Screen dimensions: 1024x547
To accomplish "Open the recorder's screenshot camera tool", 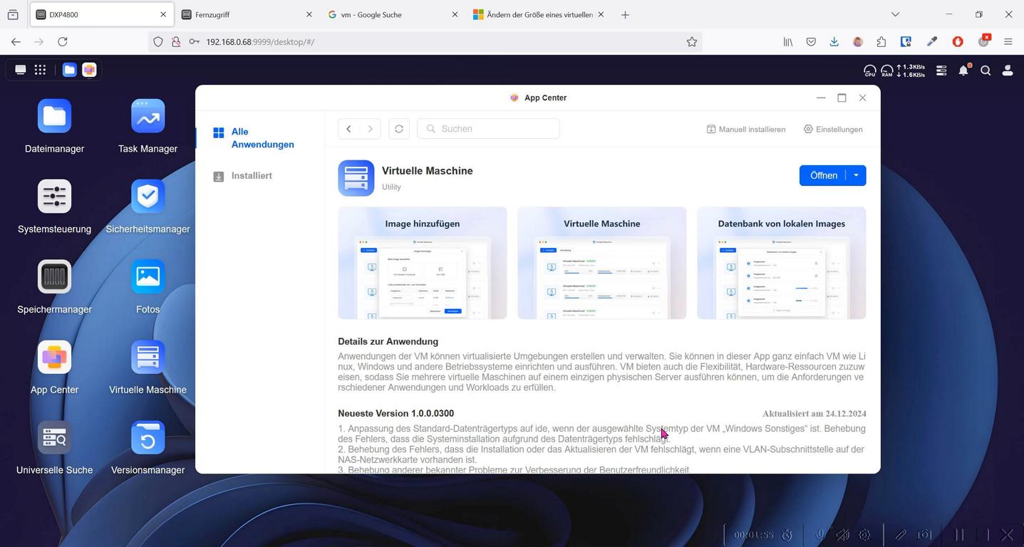I will point(925,534).
